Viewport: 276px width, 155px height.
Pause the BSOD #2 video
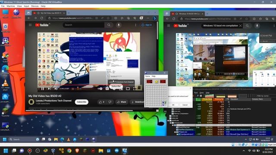pos(42,89)
